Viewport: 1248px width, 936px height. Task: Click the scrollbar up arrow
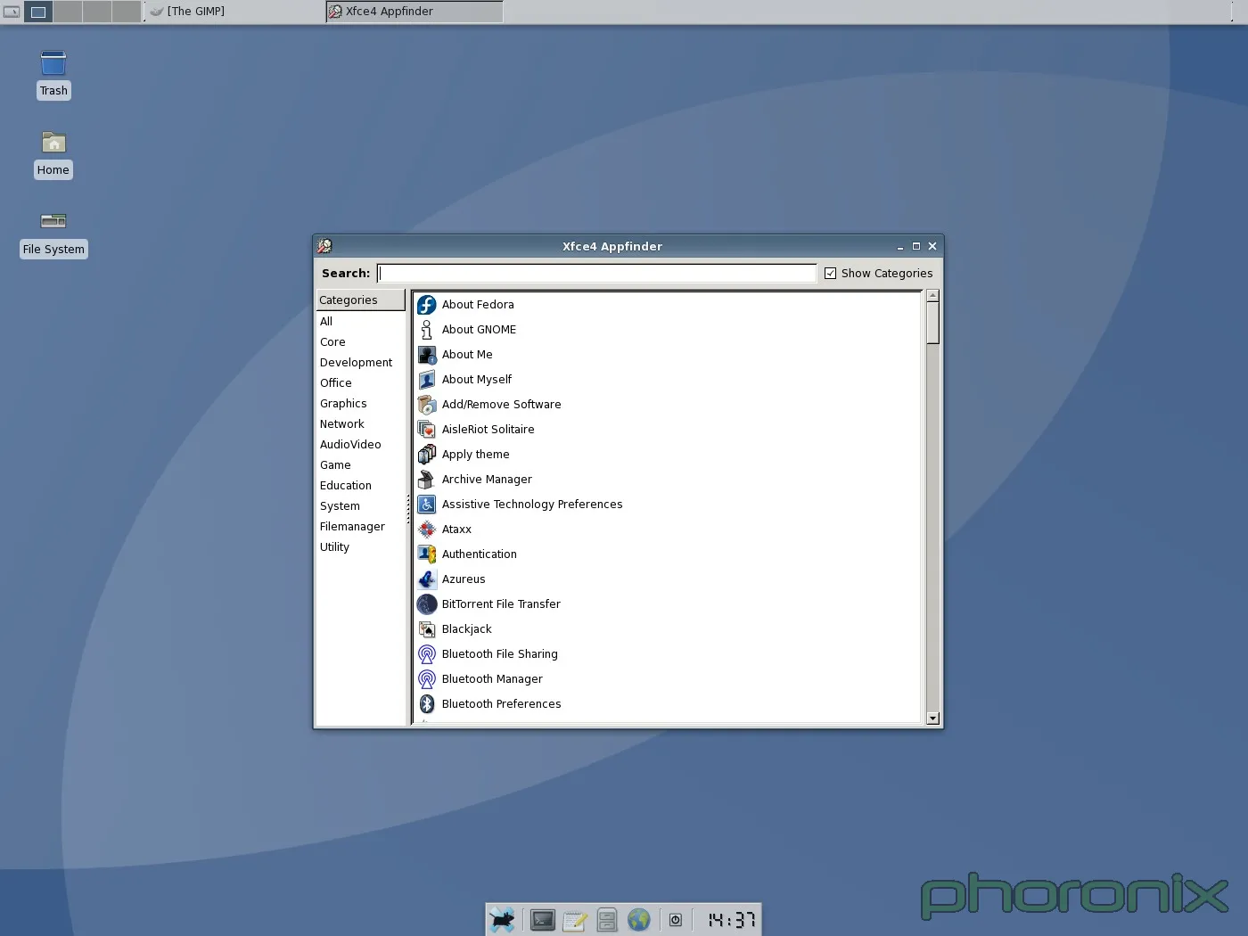(933, 295)
